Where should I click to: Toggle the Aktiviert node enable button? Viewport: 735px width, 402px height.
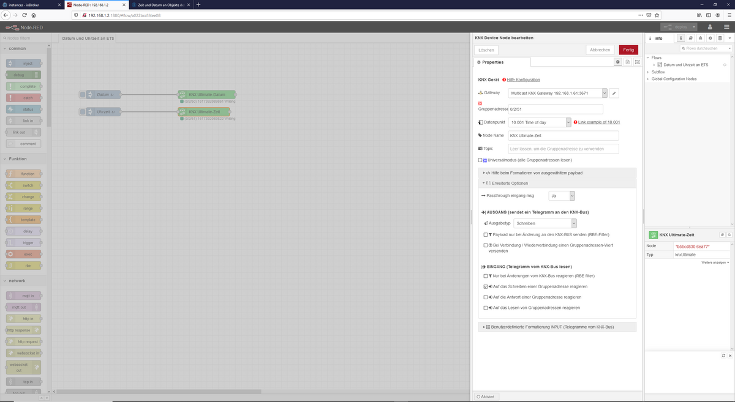pos(485,396)
